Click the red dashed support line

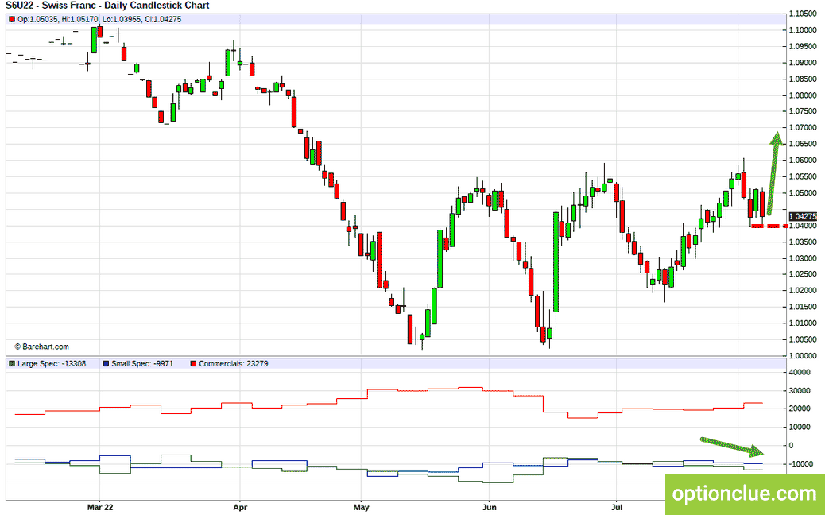click(769, 227)
